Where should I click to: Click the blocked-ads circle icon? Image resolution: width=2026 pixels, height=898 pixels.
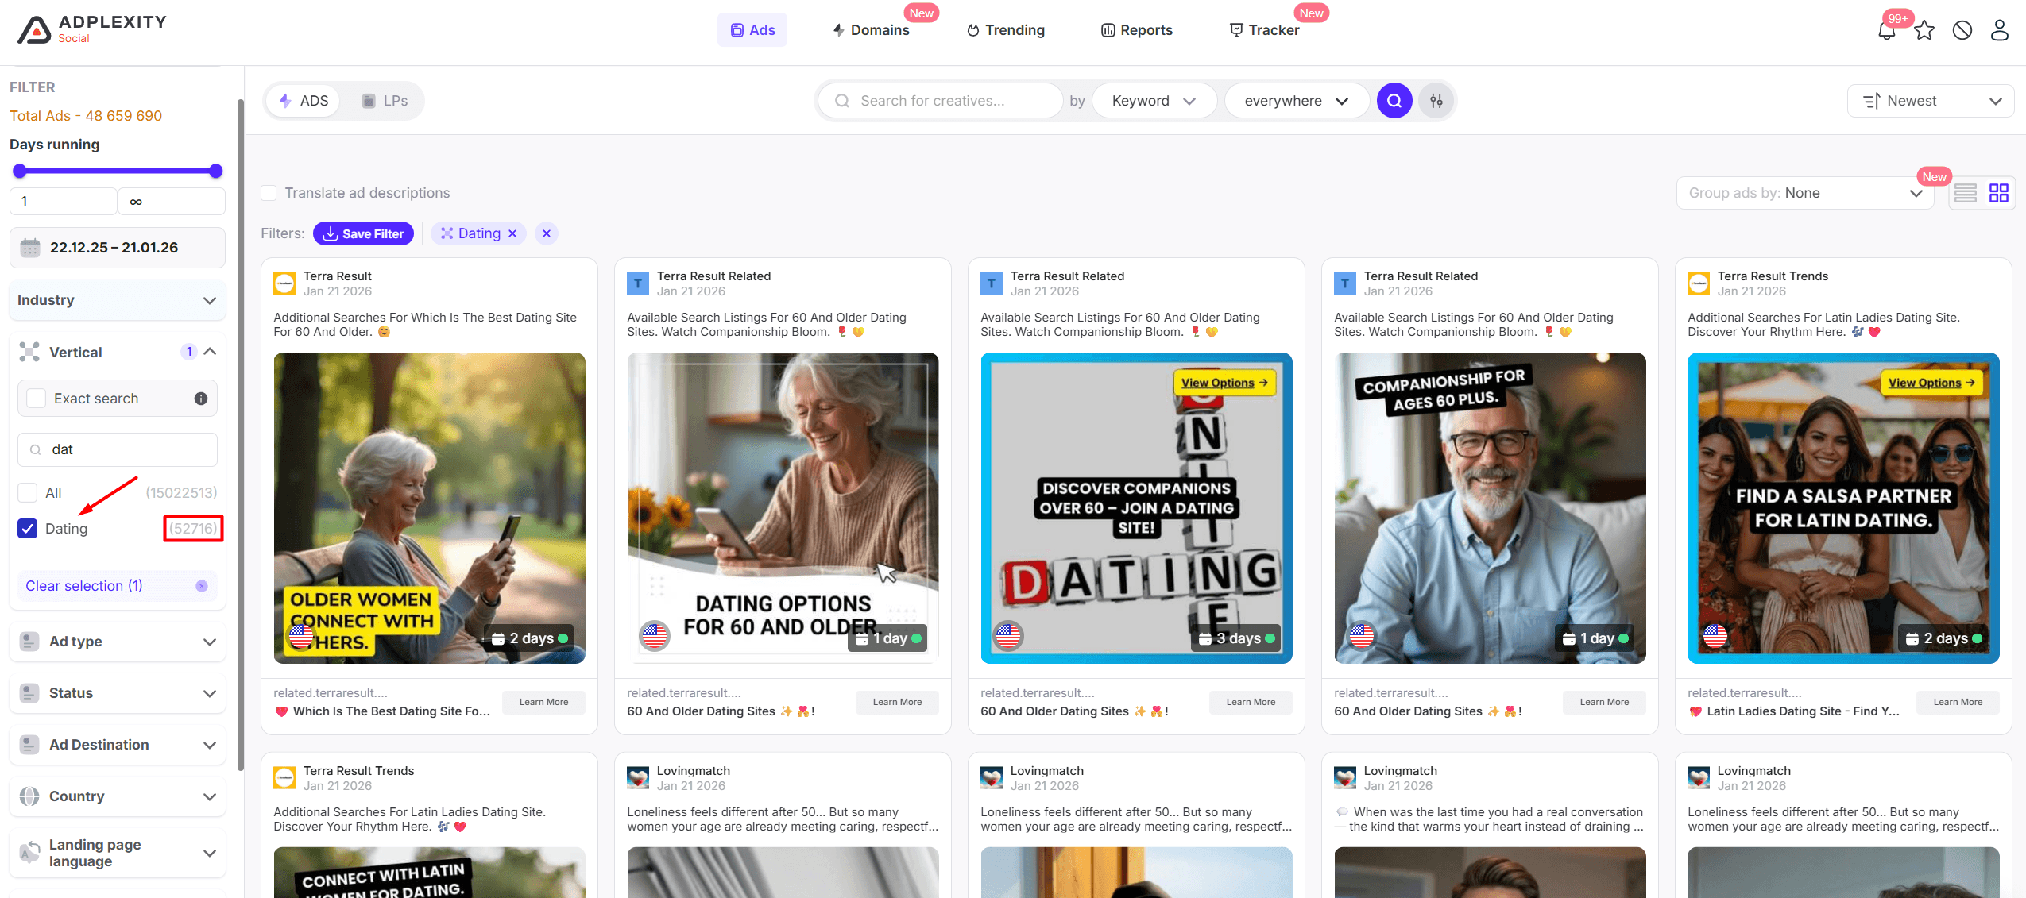pyautogui.click(x=1962, y=31)
